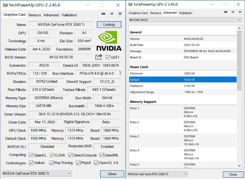Click the GPU-Z app icon in left title bar
This screenshot has height=179, width=245.
point(5,5)
